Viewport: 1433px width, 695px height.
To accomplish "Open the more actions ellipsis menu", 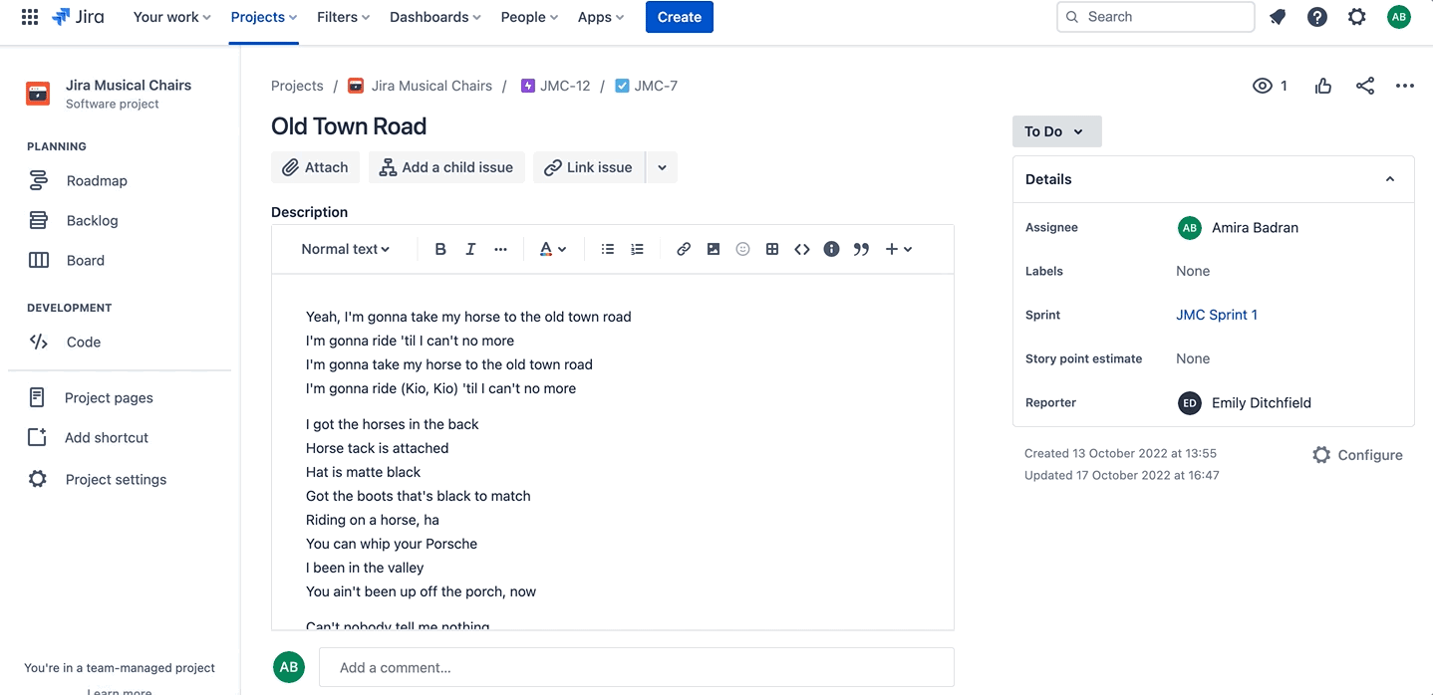I will click(1405, 86).
